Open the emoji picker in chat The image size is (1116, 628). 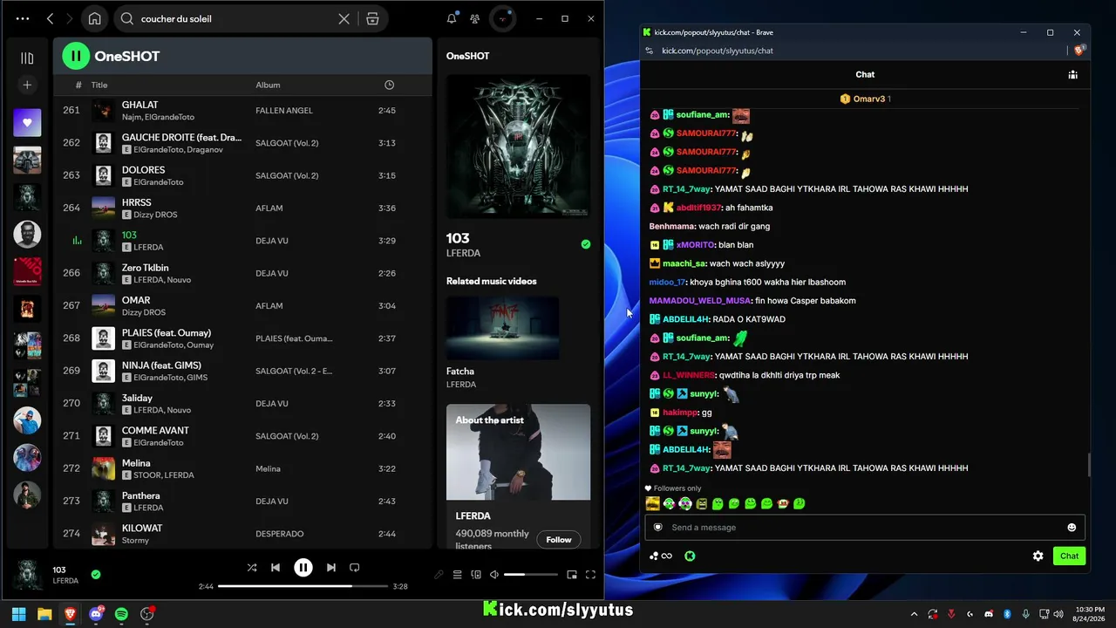tap(1072, 527)
